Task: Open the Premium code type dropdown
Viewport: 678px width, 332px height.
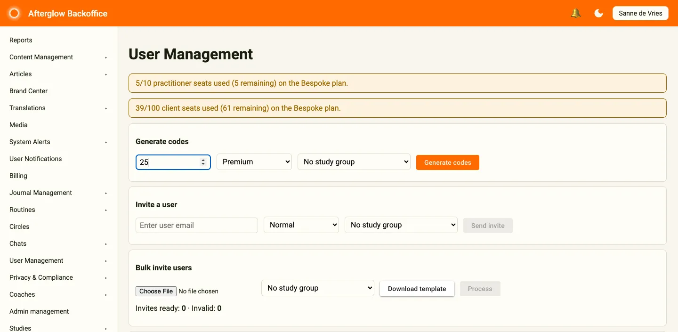Action: (254, 162)
